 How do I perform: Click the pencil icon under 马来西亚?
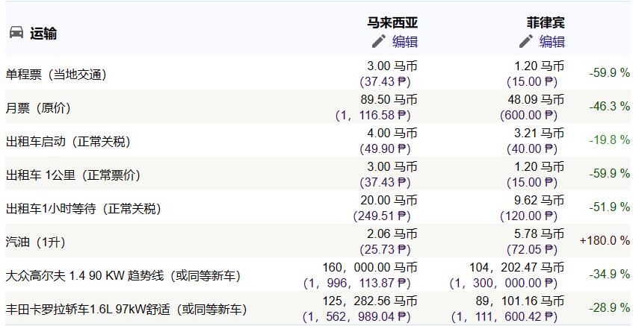[x=379, y=41]
